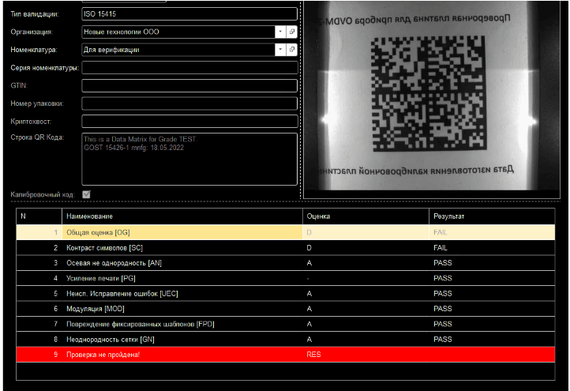
Task: Click grade A in Неисп. Исправление ошибок row
Action: 309,294
